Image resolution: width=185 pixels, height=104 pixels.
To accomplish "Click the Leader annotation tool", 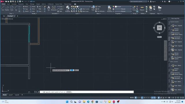I will (60, 9).
